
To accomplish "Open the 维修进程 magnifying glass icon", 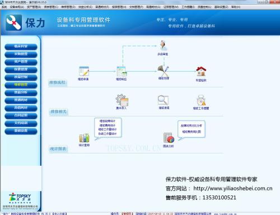I will point(163,100).
